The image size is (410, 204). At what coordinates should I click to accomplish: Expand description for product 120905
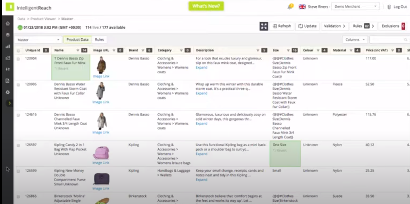(x=201, y=93)
